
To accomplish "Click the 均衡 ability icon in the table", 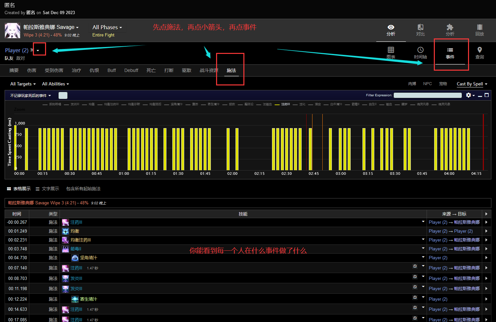I will (x=65, y=231).
